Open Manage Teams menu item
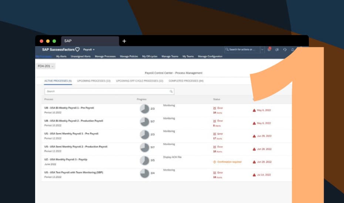 click(170, 56)
